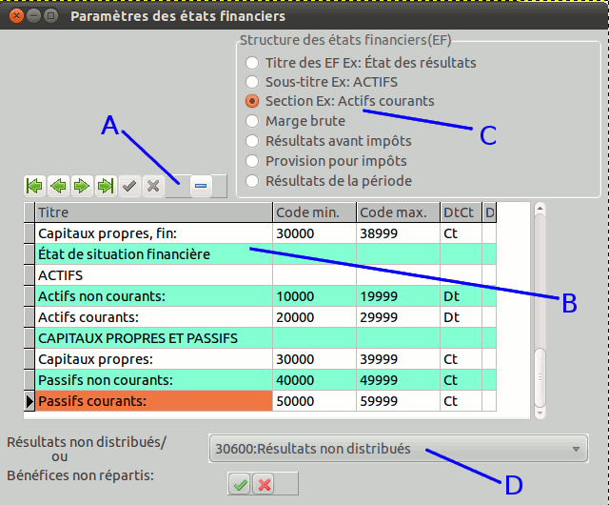Select 'Résultats de la période' option

[x=252, y=181]
